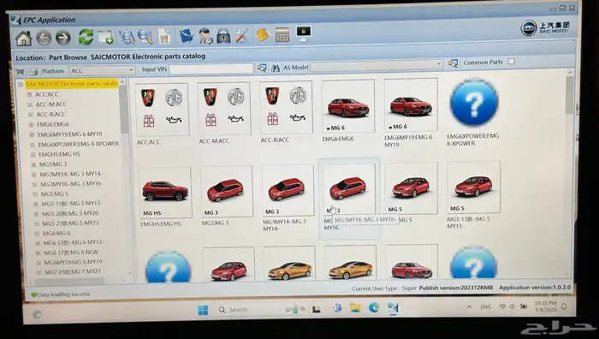The width and height of the screenshot is (599, 339).
Task: Click the binoculars search icon near AS Model
Action: click(276, 68)
